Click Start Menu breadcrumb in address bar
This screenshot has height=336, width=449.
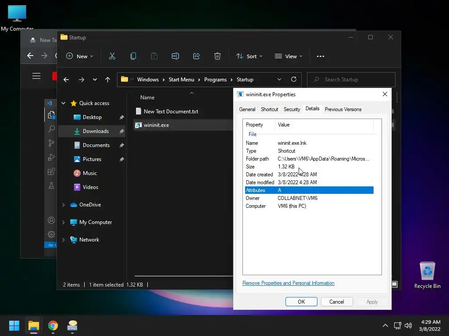(181, 80)
